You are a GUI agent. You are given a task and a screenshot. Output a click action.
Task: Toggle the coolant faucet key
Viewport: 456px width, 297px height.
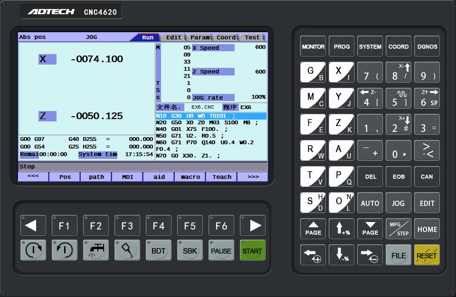pyautogui.click(x=96, y=250)
